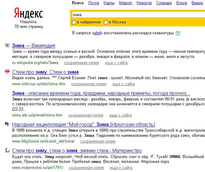The image size is (205, 172).
Task: Click in the search field containing зима
Action: [138, 15]
